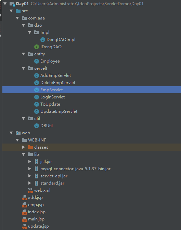
Task: Collapse the entity package
Action: tap(24, 54)
